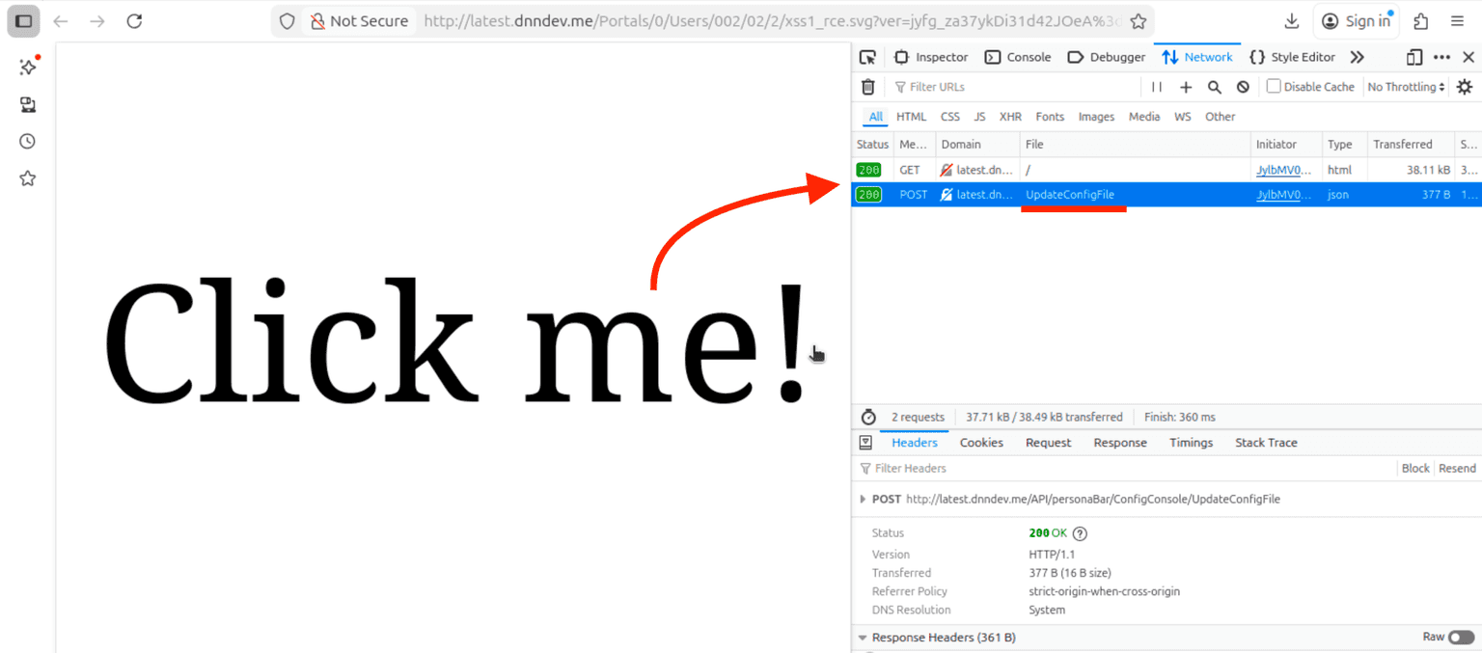
Task: Clear the network log with trash icon
Action: click(867, 87)
